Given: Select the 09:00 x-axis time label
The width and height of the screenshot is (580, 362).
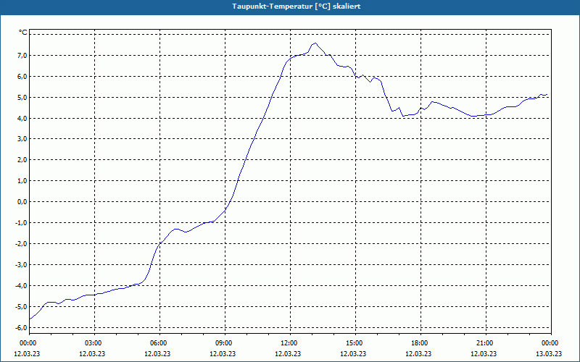Looking at the screenshot, I should click(x=225, y=343).
